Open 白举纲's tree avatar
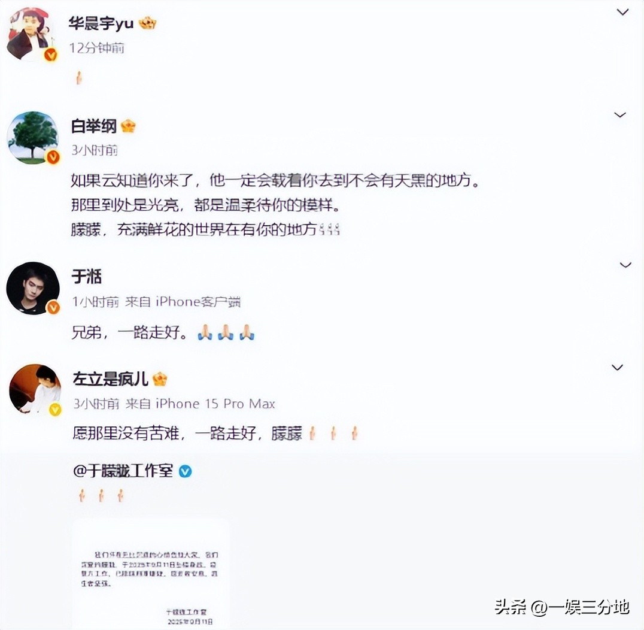 [x=33, y=137]
